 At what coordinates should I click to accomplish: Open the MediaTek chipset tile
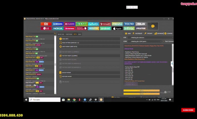[x=93, y=28]
